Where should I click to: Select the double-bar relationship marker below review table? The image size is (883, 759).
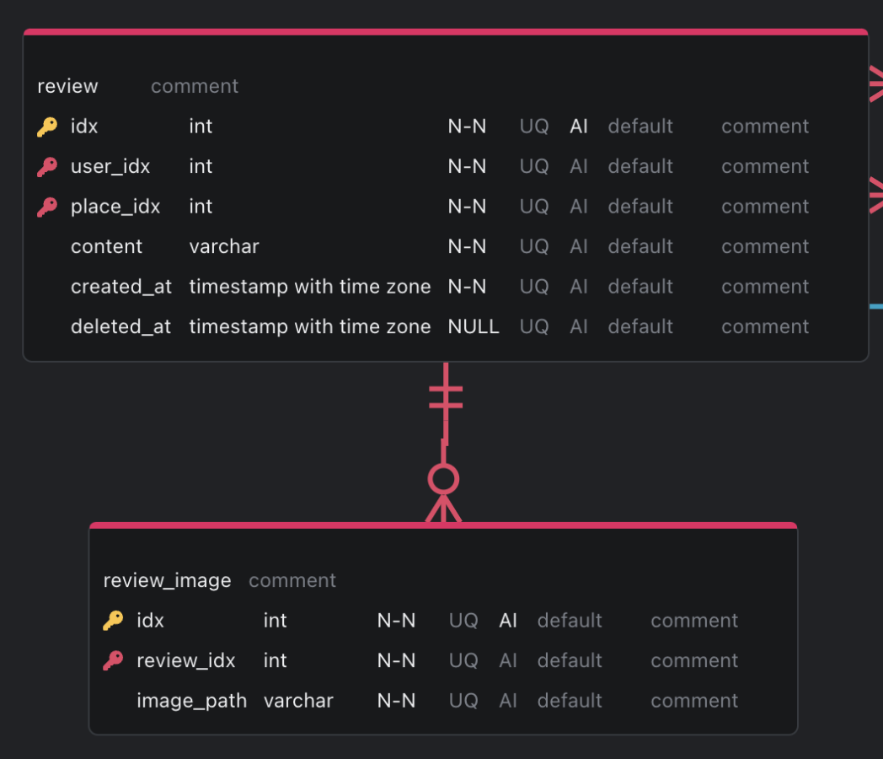446,396
